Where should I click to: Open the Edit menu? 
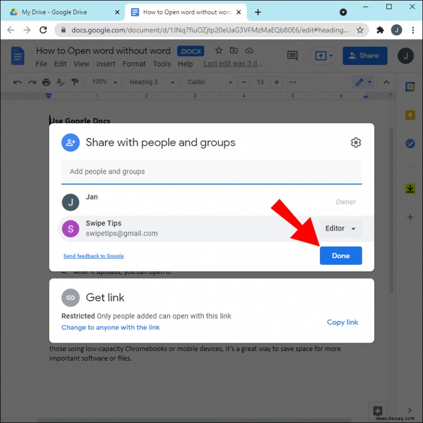pyautogui.click(x=60, y=64)
